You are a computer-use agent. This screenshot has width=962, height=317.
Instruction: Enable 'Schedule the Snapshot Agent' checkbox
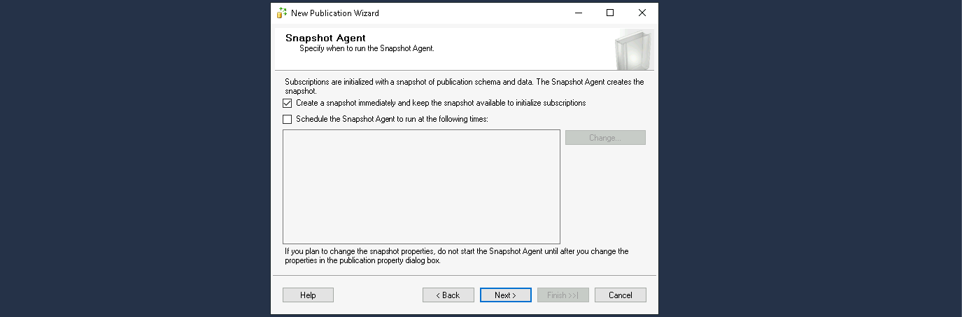point(288,119)
